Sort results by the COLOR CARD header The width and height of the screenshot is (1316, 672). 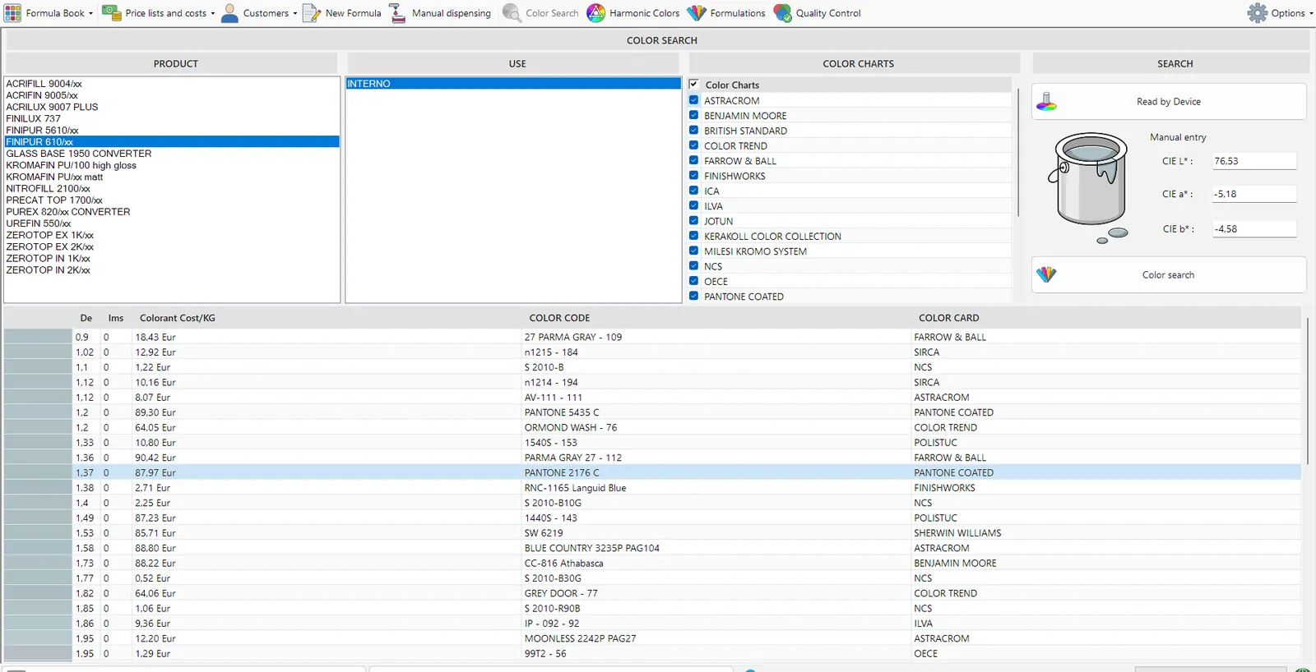tap(949, 318)
